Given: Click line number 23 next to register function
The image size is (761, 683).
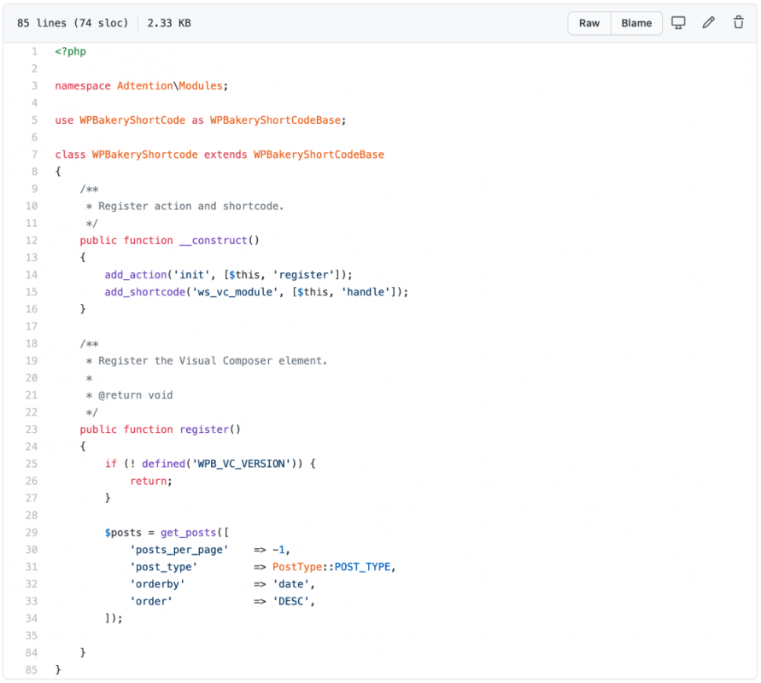Looking at the screenshot, I should tap(31, 429).
